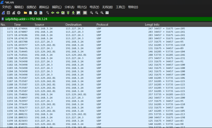Sort by Protocol column header
212x128 pixels.
(x=120, y=24)
